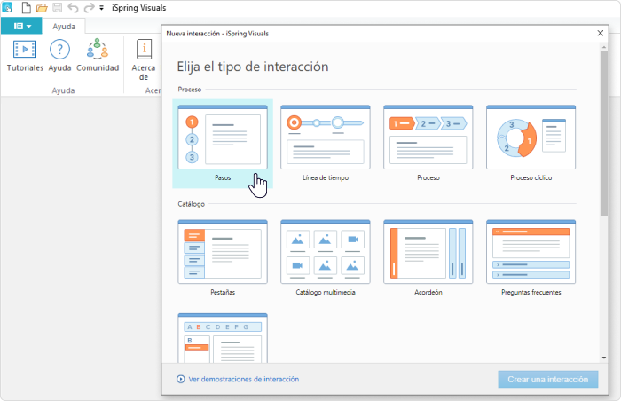The width and height of the screenshot is (621, 401).
Task: Click the Save disk icon
Action: [x=58, y=7]
